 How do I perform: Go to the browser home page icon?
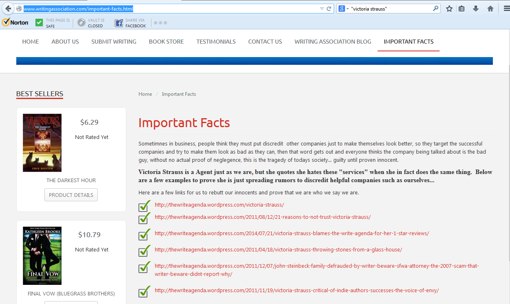coord(490,9)
